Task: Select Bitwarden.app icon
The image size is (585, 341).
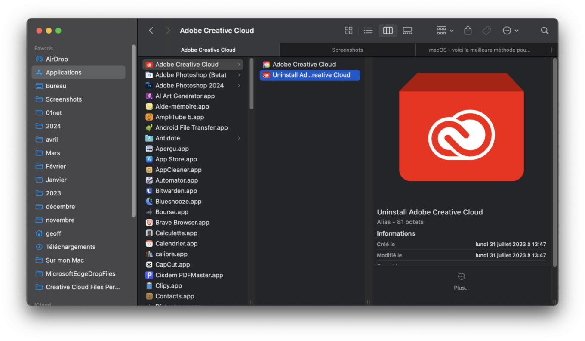Action: click(149, 191)
